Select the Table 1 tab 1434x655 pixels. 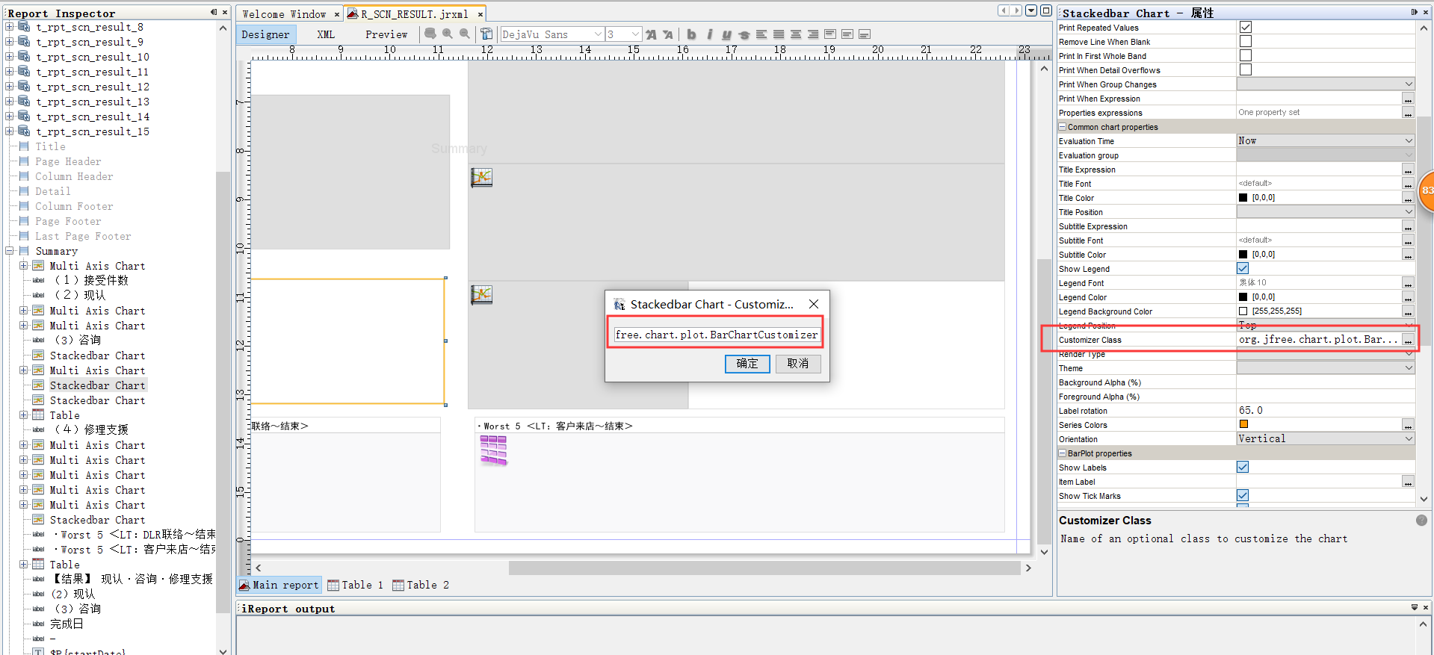point(356,585)
